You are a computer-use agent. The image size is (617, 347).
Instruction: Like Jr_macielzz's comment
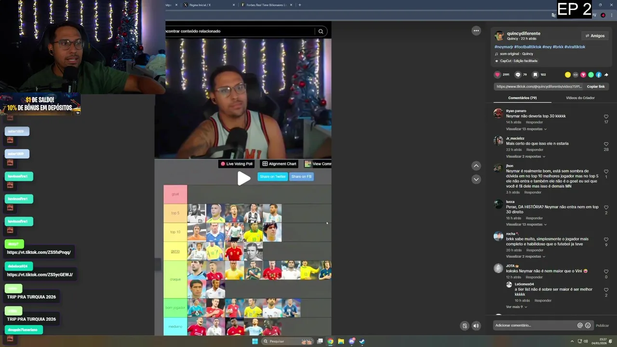tap(606, 144)
